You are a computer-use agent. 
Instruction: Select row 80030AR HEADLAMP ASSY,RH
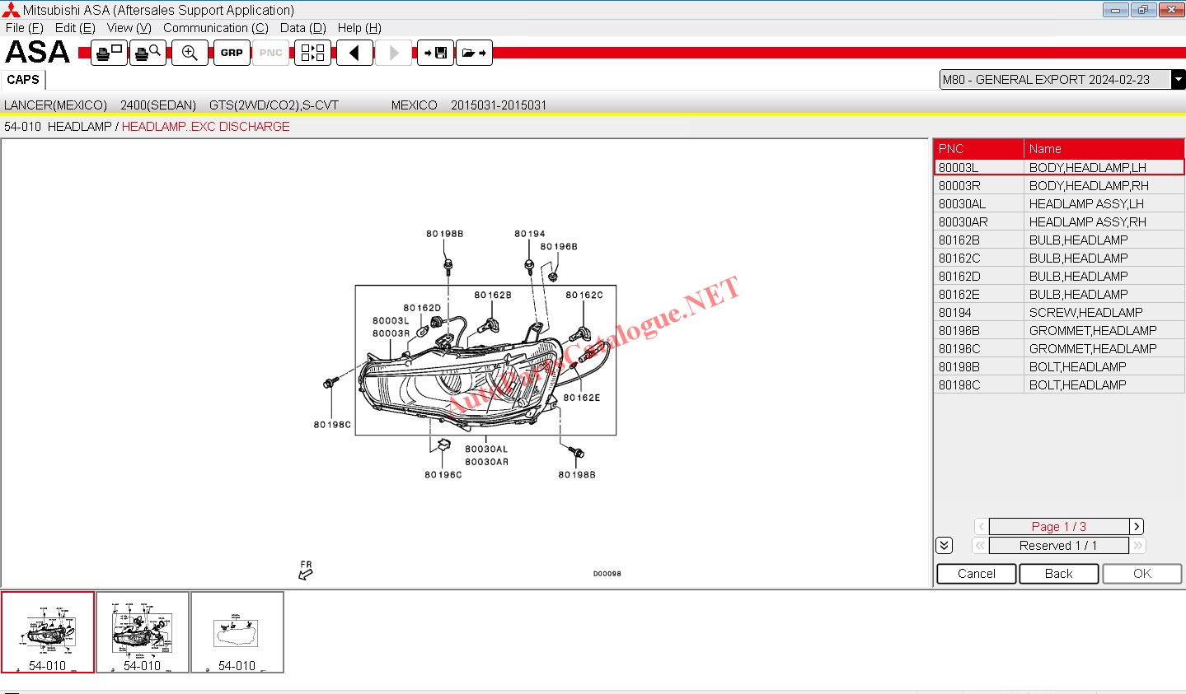pyautogui.click(x=1059, y=221)
